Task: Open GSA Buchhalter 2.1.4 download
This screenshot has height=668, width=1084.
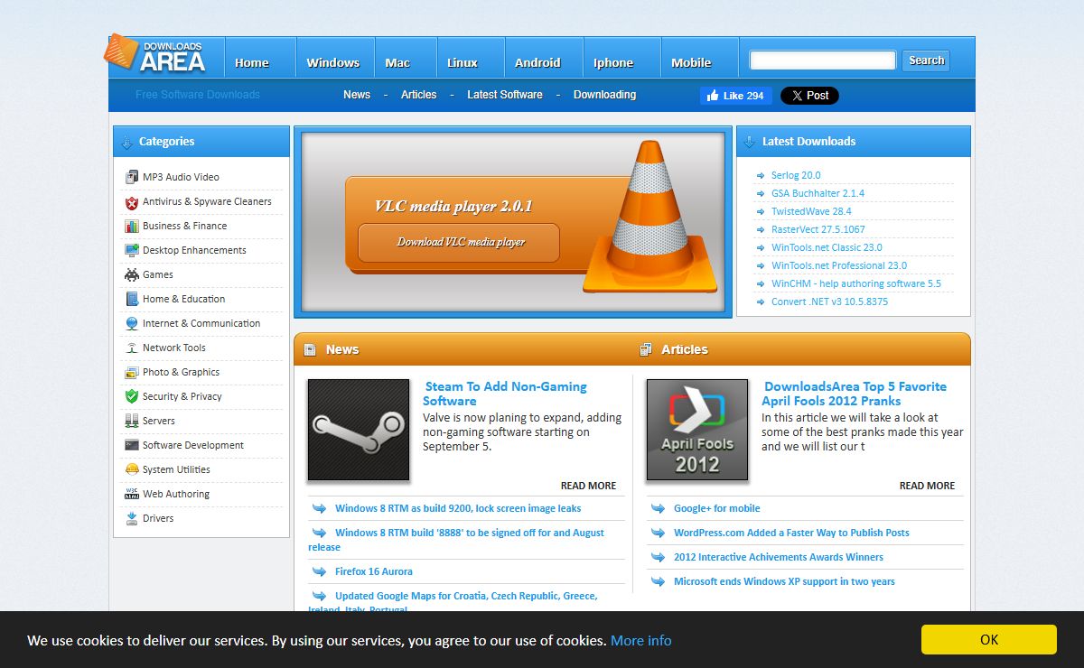Action: click(818, 193)
